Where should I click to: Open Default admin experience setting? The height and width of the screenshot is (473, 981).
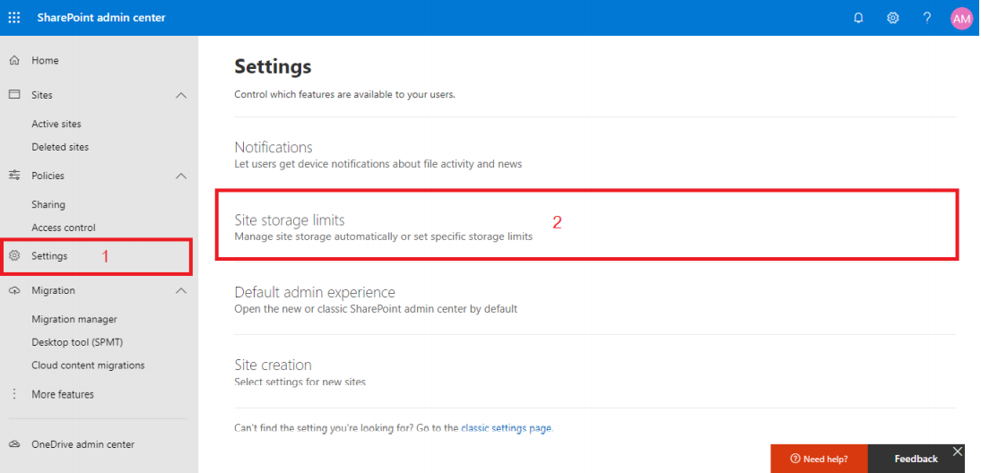[315, 292]
